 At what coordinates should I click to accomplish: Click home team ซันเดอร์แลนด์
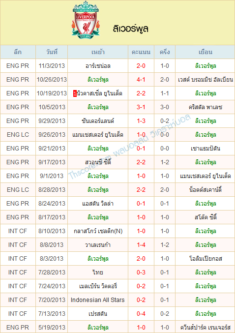point(98,121)
